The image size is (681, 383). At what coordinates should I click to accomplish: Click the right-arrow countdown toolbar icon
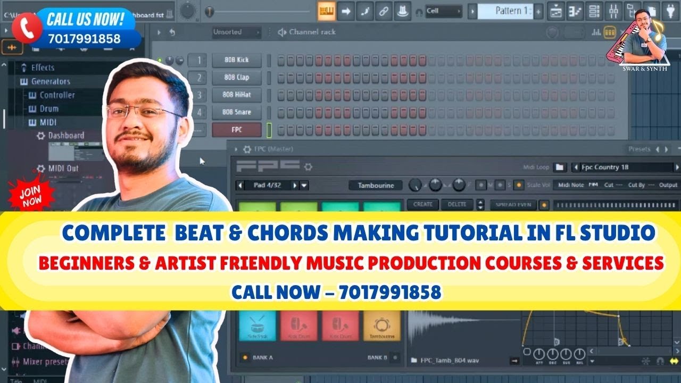[x=345, y=11]
